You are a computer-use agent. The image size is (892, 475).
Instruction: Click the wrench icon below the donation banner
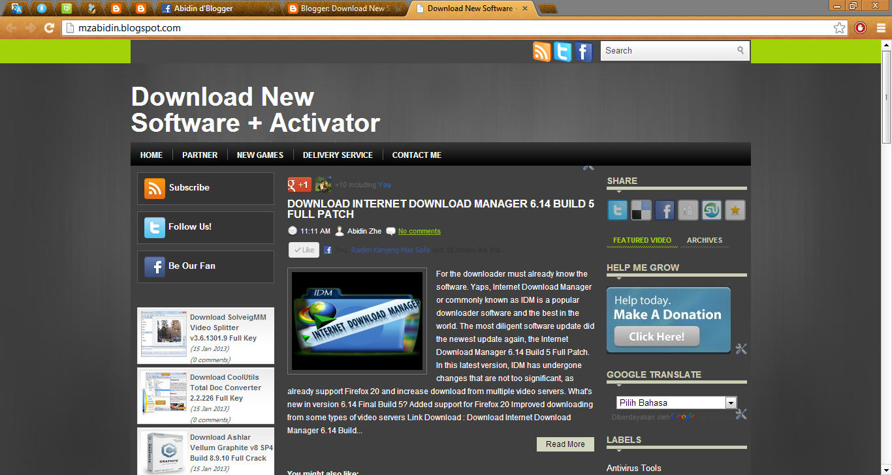click(741, 349)
